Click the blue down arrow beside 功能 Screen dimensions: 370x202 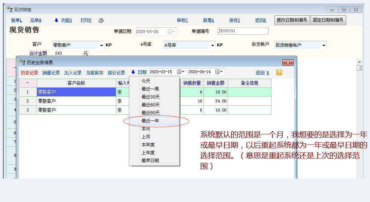point(56,20)
